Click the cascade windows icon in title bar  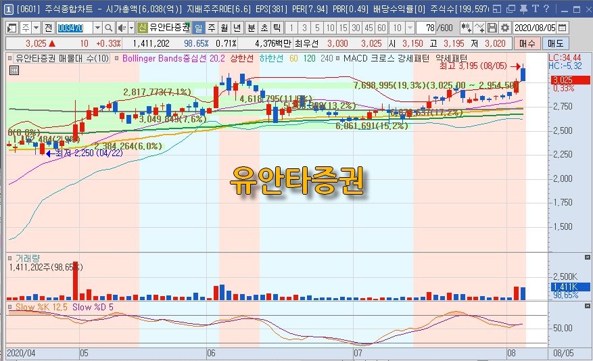coord(511,9)
